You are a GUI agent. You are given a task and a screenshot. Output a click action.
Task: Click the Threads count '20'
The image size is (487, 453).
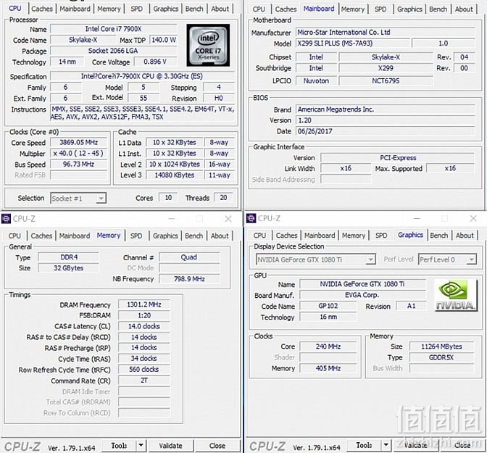223,198
